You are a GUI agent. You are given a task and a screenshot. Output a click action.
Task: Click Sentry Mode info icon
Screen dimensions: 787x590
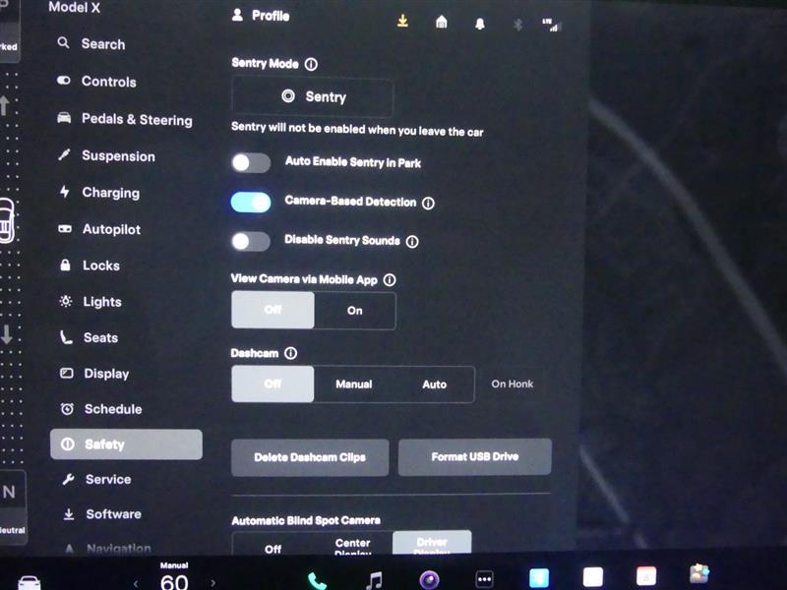tap(311, 64)
